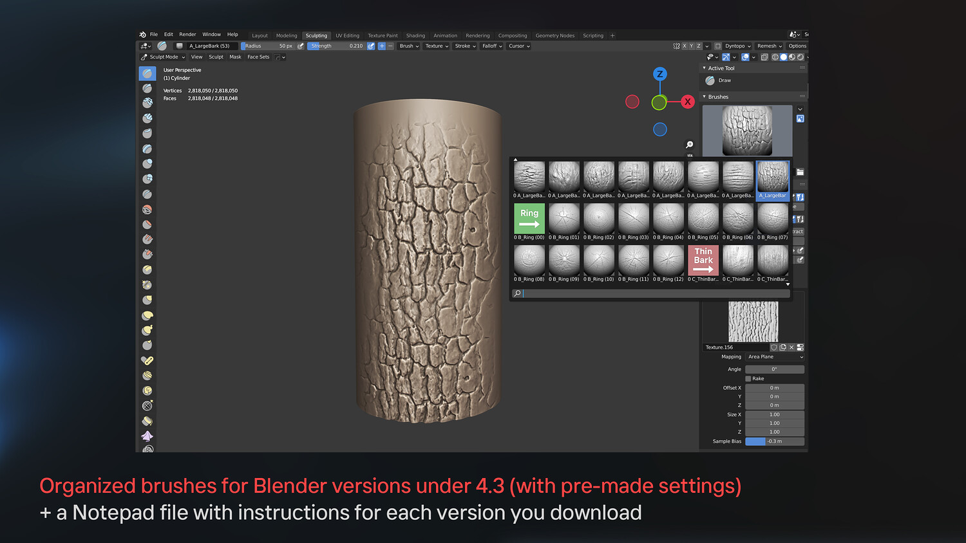Select the Pinch brush tool
Image resolution: width=966 pixels, height=543 pixels.
coord(147,285)
